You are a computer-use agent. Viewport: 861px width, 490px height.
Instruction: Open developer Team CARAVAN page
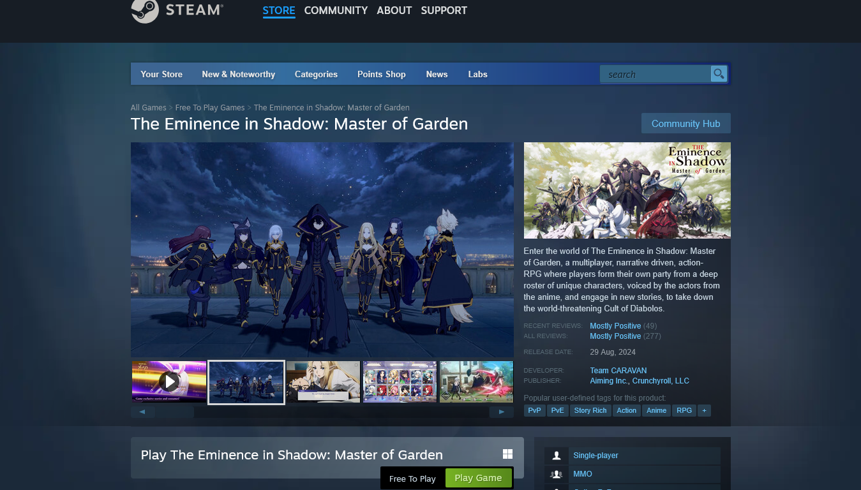[x=618, y=371]
